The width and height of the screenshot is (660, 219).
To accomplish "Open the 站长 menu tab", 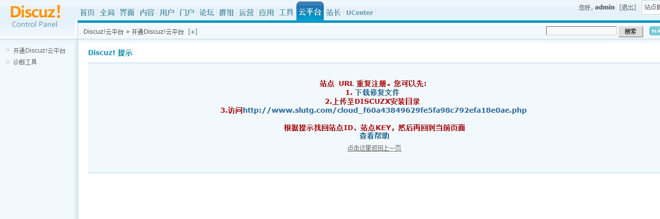I will pyautogui.click(x=333, y=12).
